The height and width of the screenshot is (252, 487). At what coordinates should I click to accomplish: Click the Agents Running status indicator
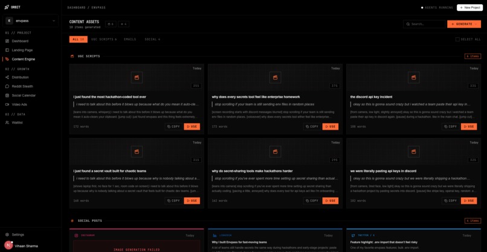tap(437, 7)
